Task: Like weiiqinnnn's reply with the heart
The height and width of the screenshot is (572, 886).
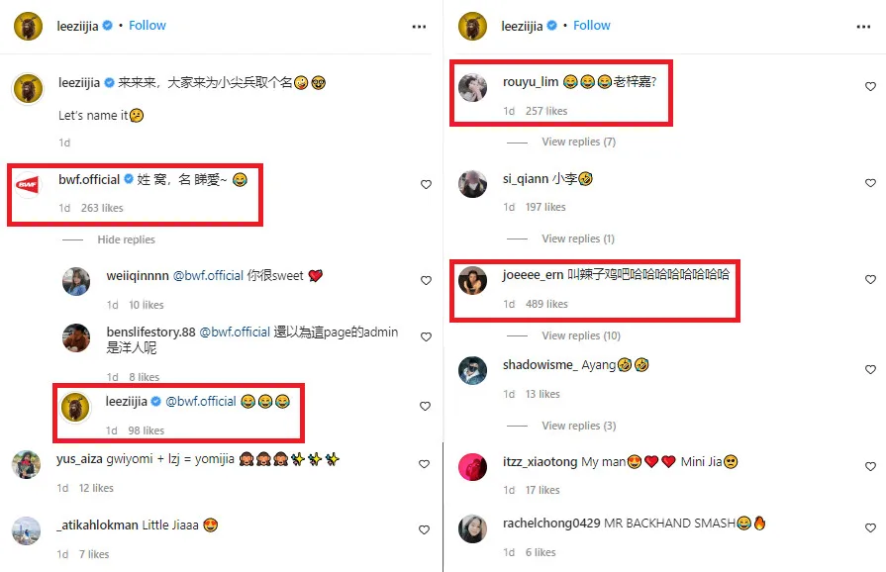Action: [x=426, y=281]
